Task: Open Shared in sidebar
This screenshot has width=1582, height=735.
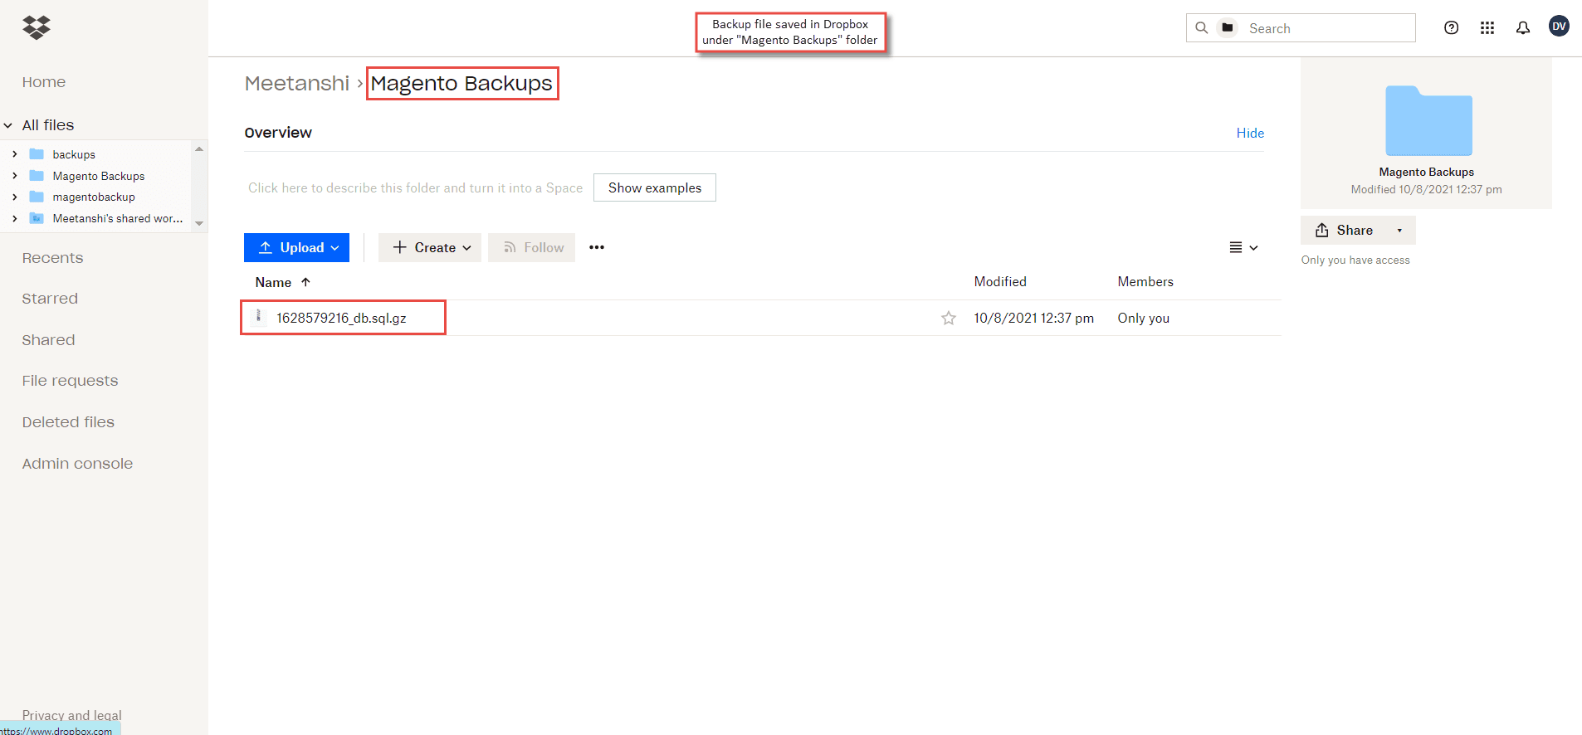Action: [48, 340]
